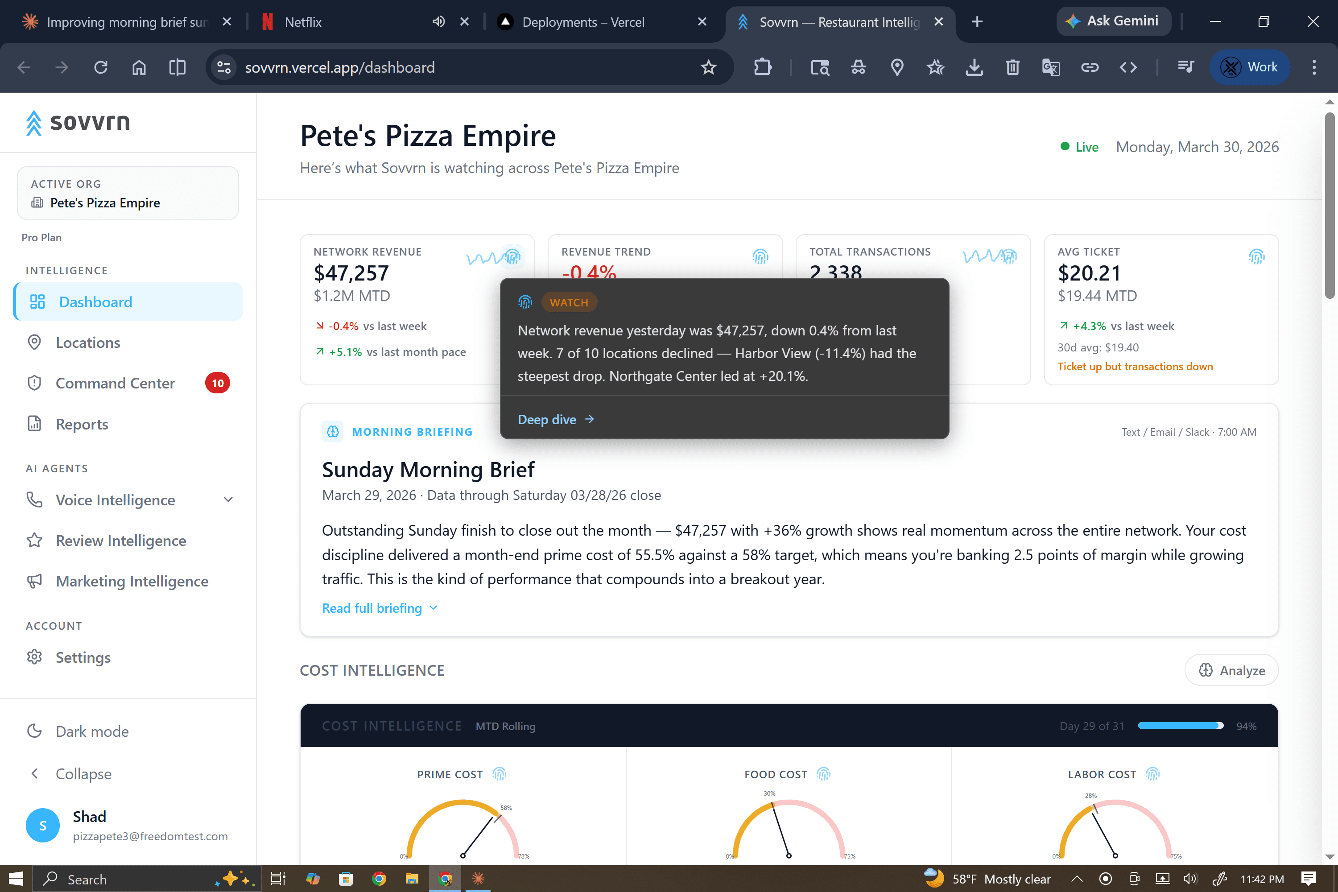Select Dashboard in the sidebar
This screenshot has height=892, width=1338.
95,301
